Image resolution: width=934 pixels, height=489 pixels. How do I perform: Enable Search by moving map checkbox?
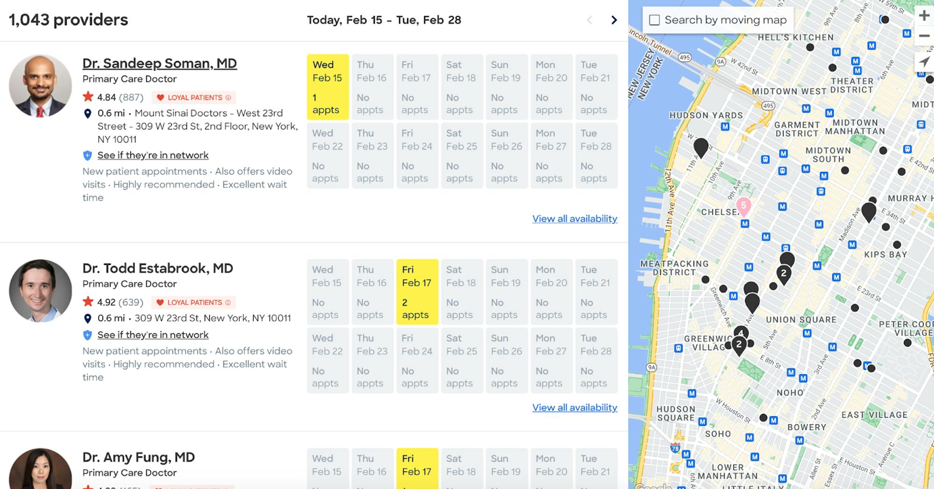(655, 20)
